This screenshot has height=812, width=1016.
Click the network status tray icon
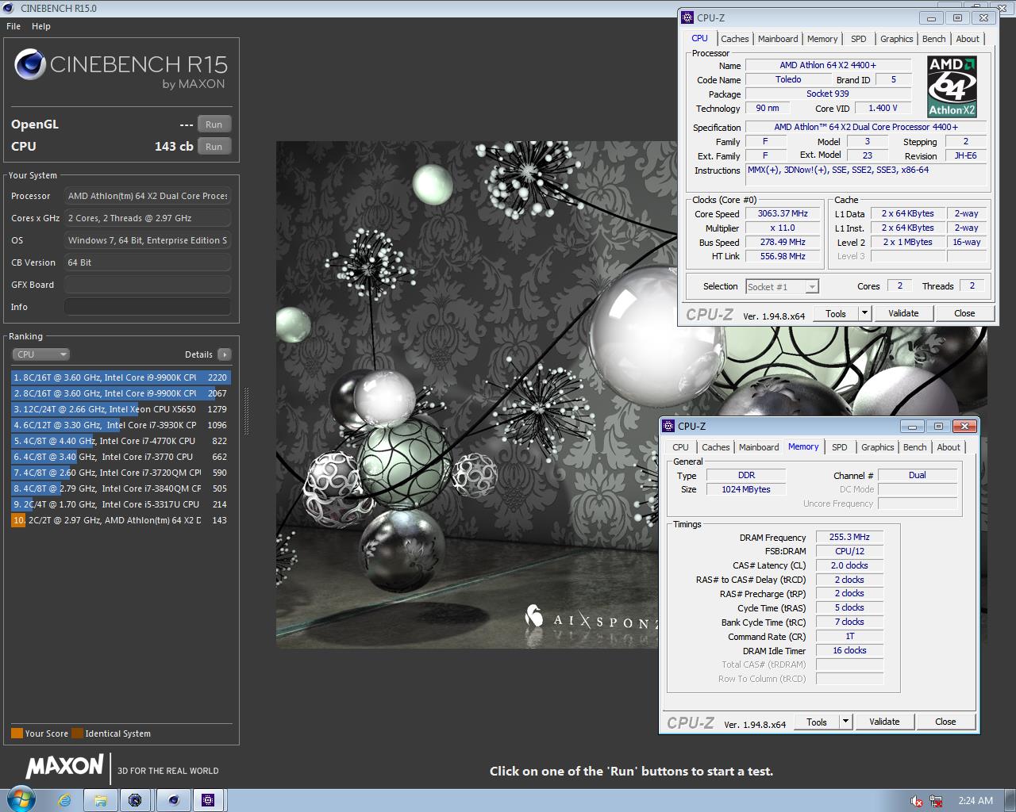click(x=936, y=801)
